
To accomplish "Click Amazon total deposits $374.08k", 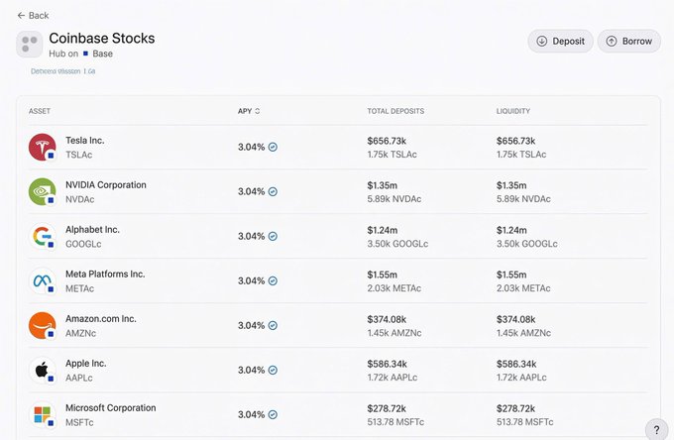I will pyautogui.click(x=387, y=319).
